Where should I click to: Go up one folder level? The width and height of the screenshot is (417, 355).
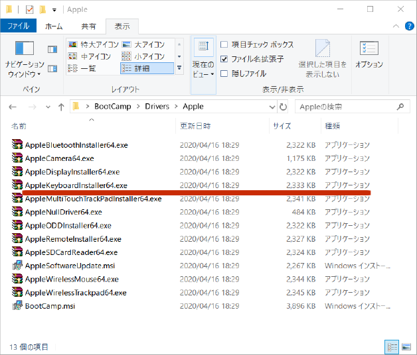tap(61, 107)
